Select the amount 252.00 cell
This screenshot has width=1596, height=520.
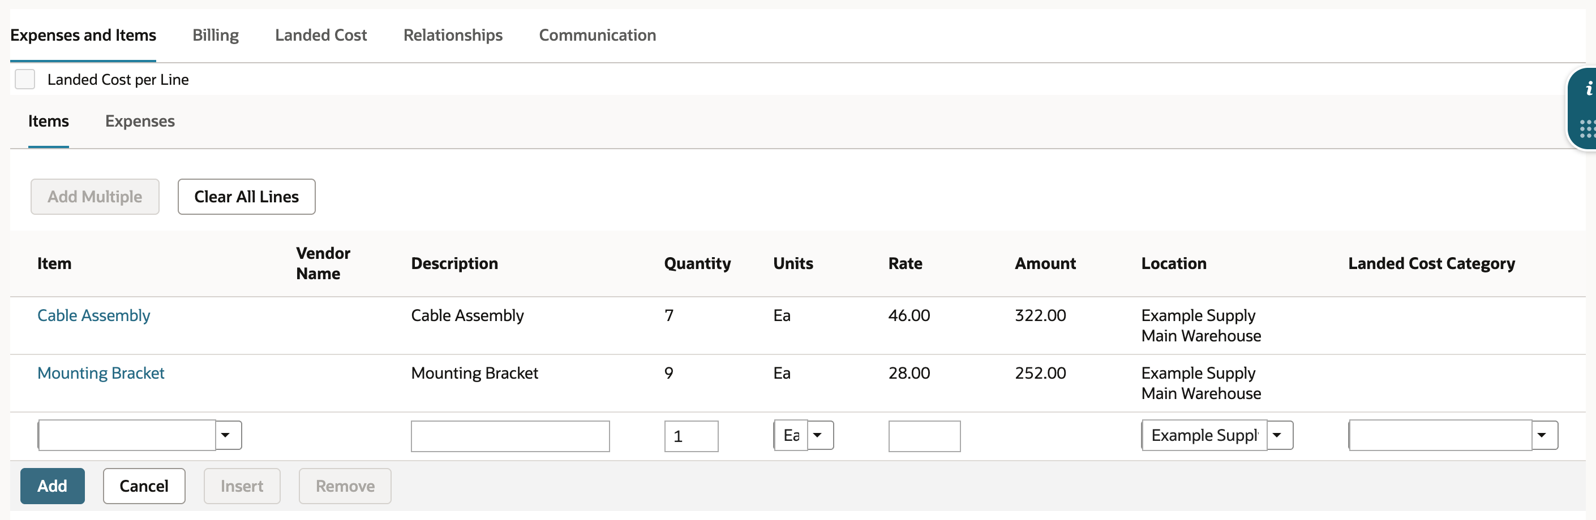pos(1040,373)
